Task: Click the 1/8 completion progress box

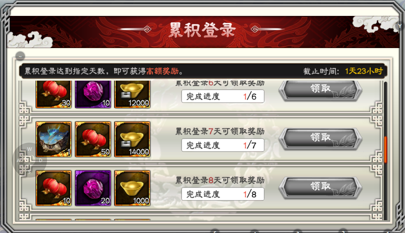Action: coord(223,194)
